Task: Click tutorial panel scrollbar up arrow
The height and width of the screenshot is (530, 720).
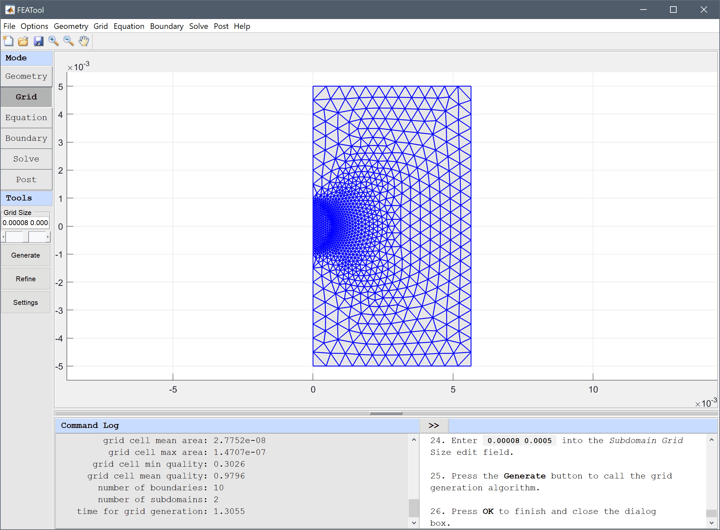Action: (711, 440)
